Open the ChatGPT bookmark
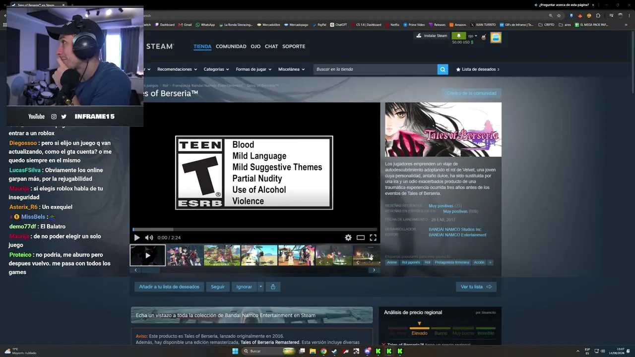This screenshot has width=635, height=357. pos(338,25)
